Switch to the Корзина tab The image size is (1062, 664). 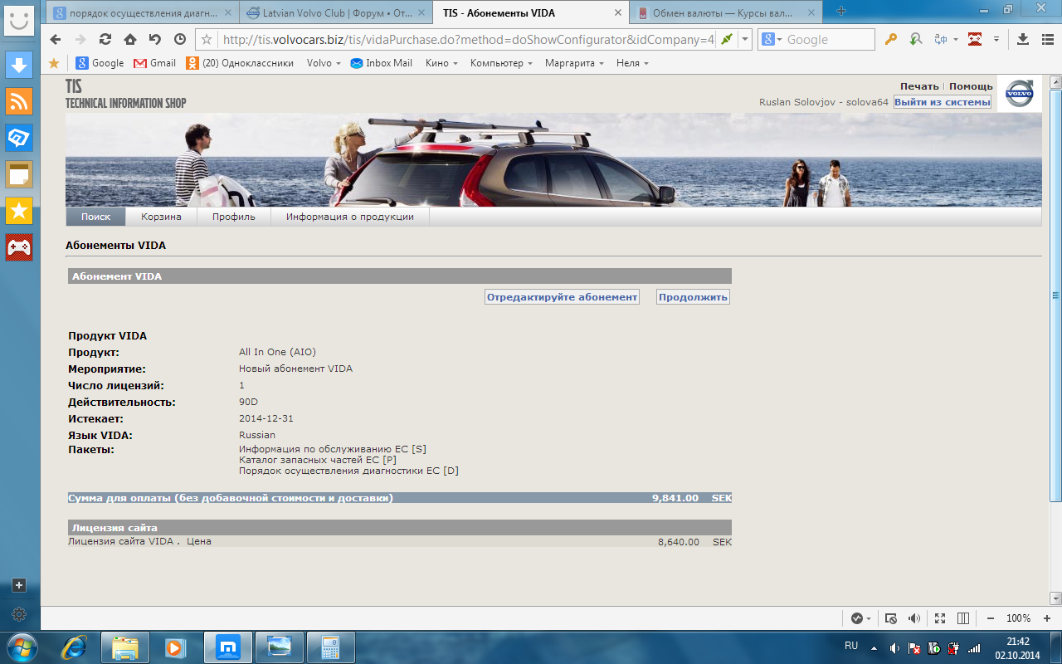click(161, 217)
